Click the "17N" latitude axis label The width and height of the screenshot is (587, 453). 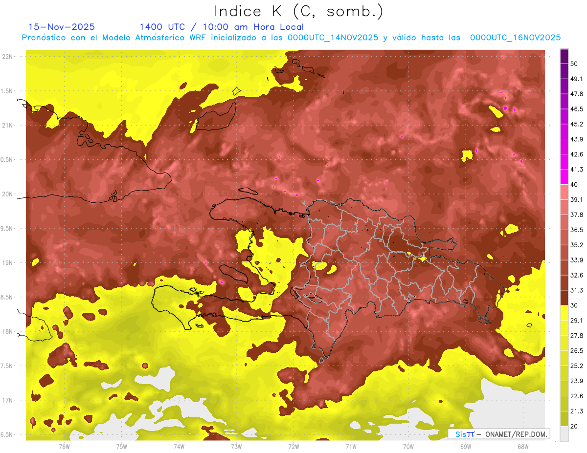7,400
